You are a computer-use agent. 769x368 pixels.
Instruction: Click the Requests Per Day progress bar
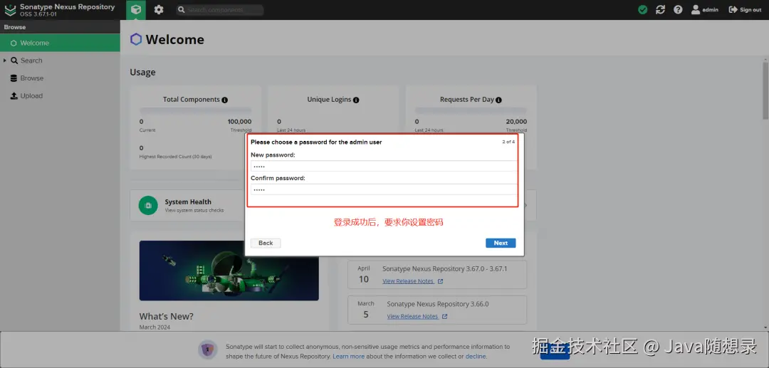tap(471, 111)
